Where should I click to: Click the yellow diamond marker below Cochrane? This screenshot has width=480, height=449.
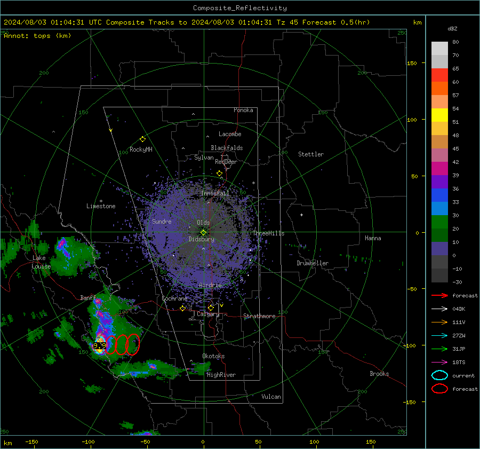pos(182,309)
